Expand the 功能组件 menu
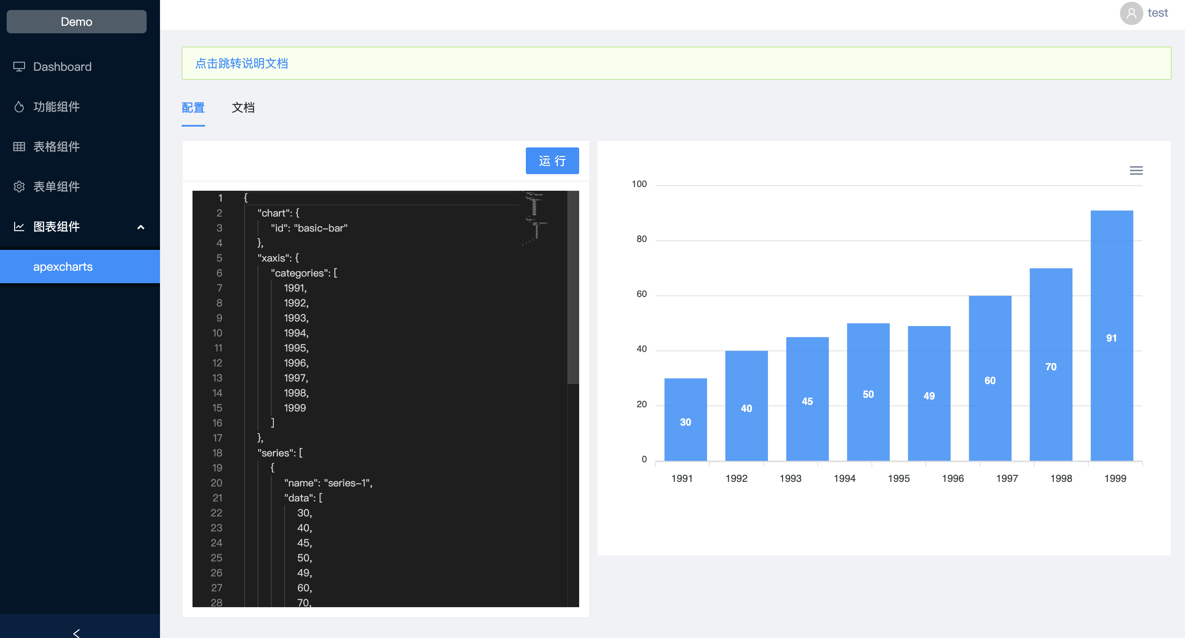This screenshot has height=638, width=1185. coord(57,107)
